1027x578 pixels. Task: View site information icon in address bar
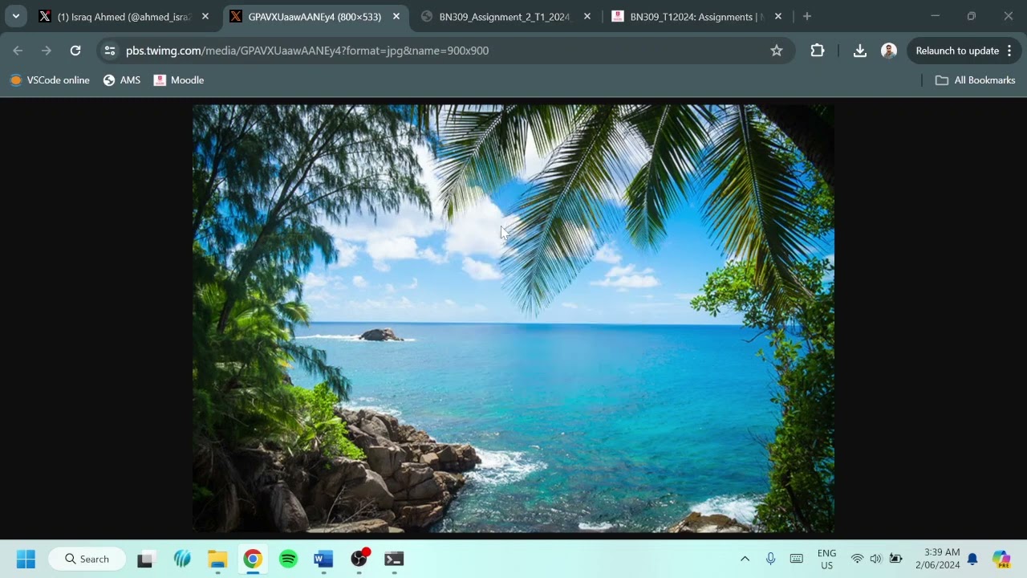pyautogui.click(x=111, y=51)
